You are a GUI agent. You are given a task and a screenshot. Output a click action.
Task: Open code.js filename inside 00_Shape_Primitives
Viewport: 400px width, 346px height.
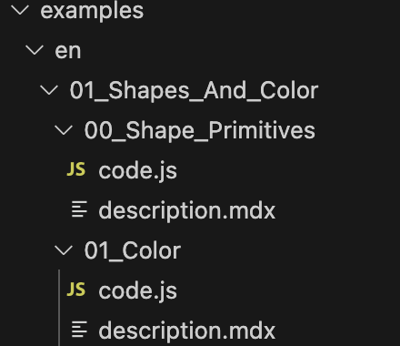[137, 170]
